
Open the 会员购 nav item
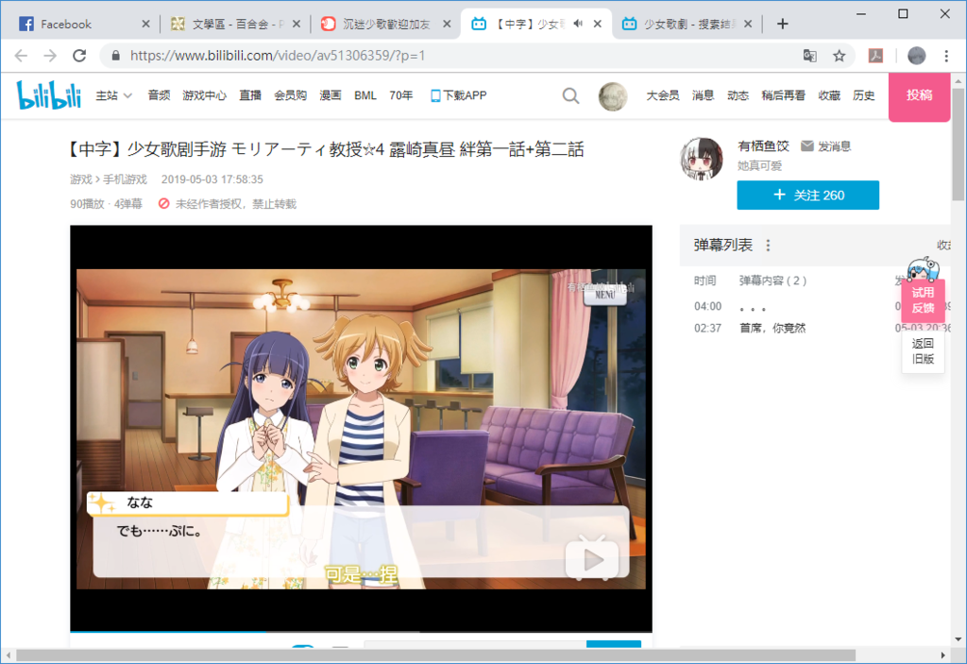(x=290, y=95)
